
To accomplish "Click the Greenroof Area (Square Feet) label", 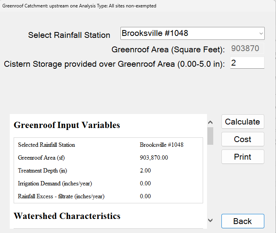I will tap(168, 50).
